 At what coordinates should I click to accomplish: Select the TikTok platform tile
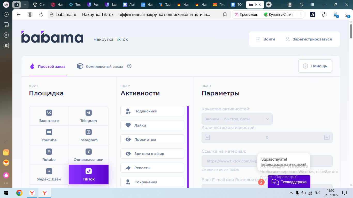[x=89, y=175]
